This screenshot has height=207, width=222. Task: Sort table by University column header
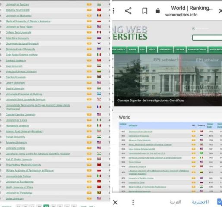pyautogui.click(x=133, y=125)
